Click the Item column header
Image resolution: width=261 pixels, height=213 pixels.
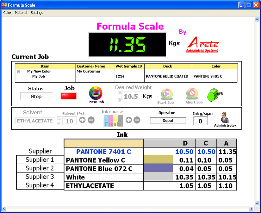(45, 66)
